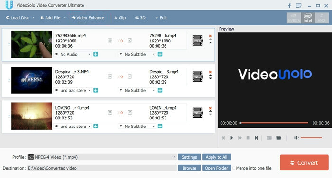
Task: Click Add File in toolbar
Action: coord(50,18)
